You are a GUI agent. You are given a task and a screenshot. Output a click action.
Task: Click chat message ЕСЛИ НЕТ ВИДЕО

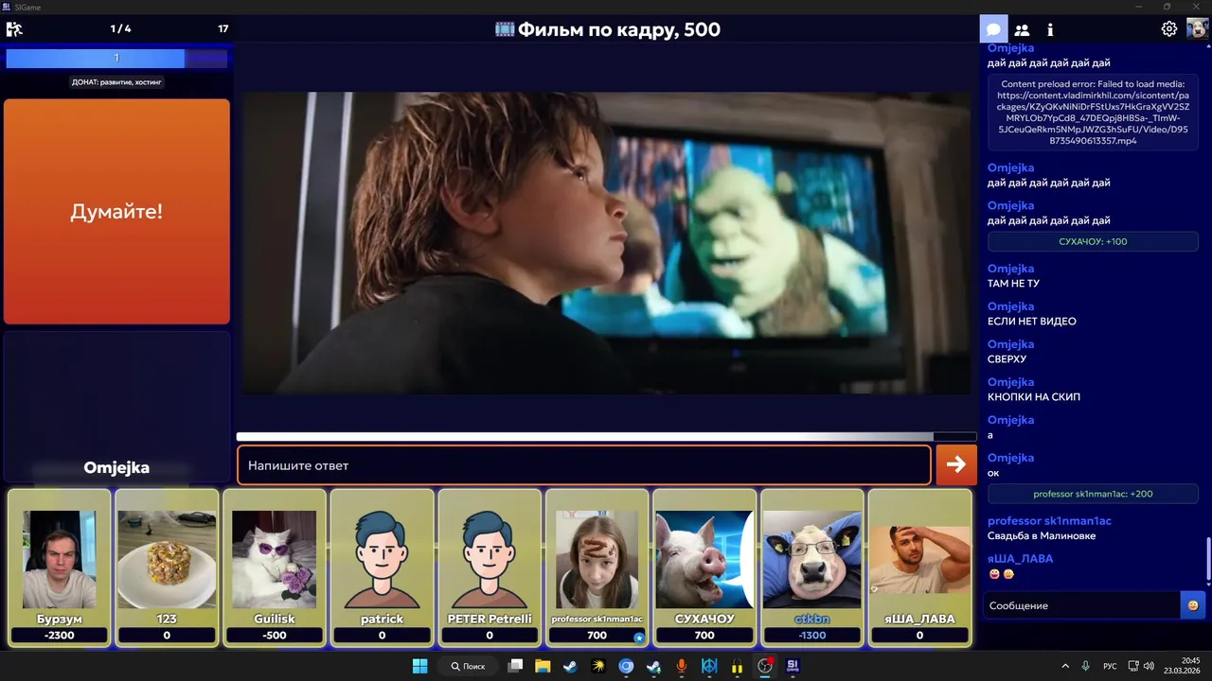click(x=1031, y=321)
